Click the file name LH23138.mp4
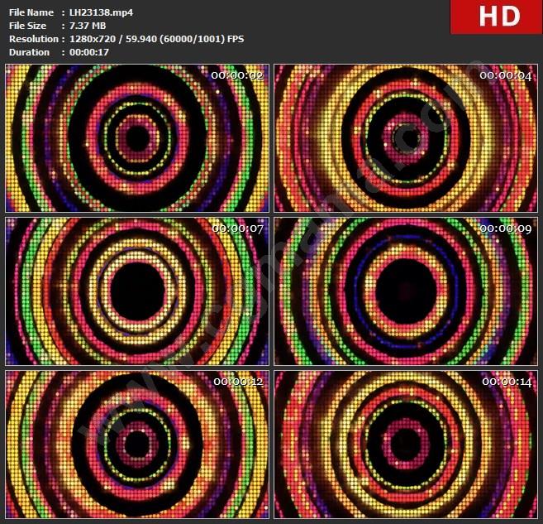This screenshot has height=524, width=543. (x=101, y=12)
